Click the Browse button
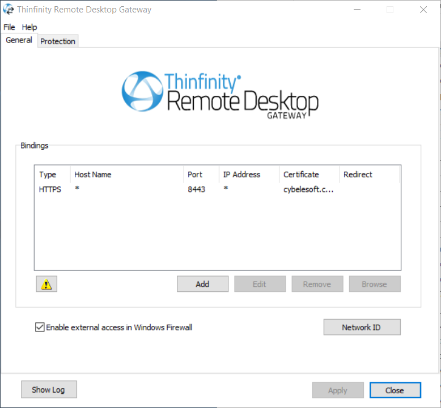 [x=375, y=284]
